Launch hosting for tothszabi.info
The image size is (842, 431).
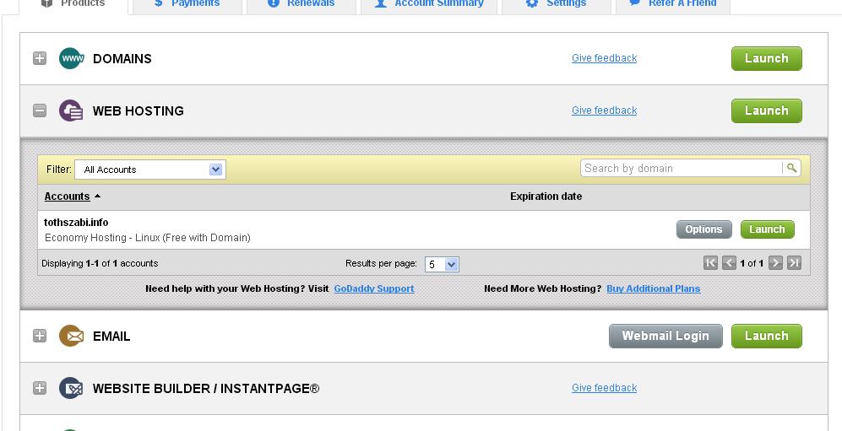click(767, 229)
